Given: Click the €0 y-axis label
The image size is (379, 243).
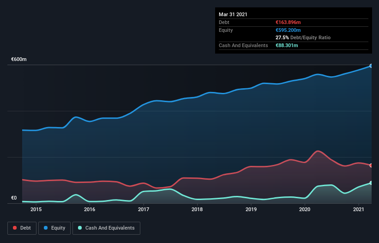Looking at the screenshot, I should [14, 198].
